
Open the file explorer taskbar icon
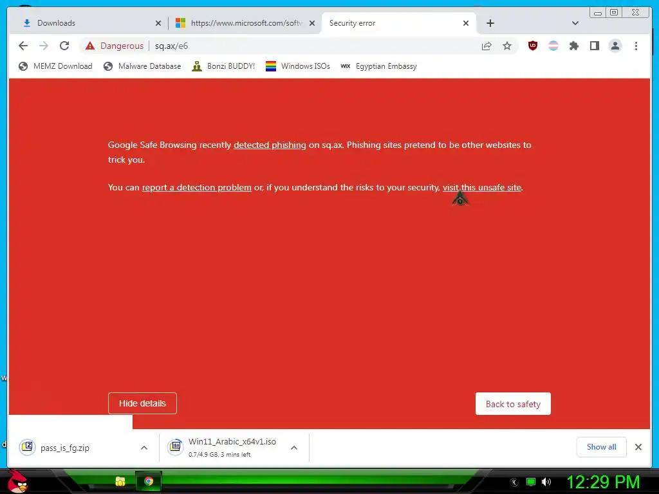120,481
